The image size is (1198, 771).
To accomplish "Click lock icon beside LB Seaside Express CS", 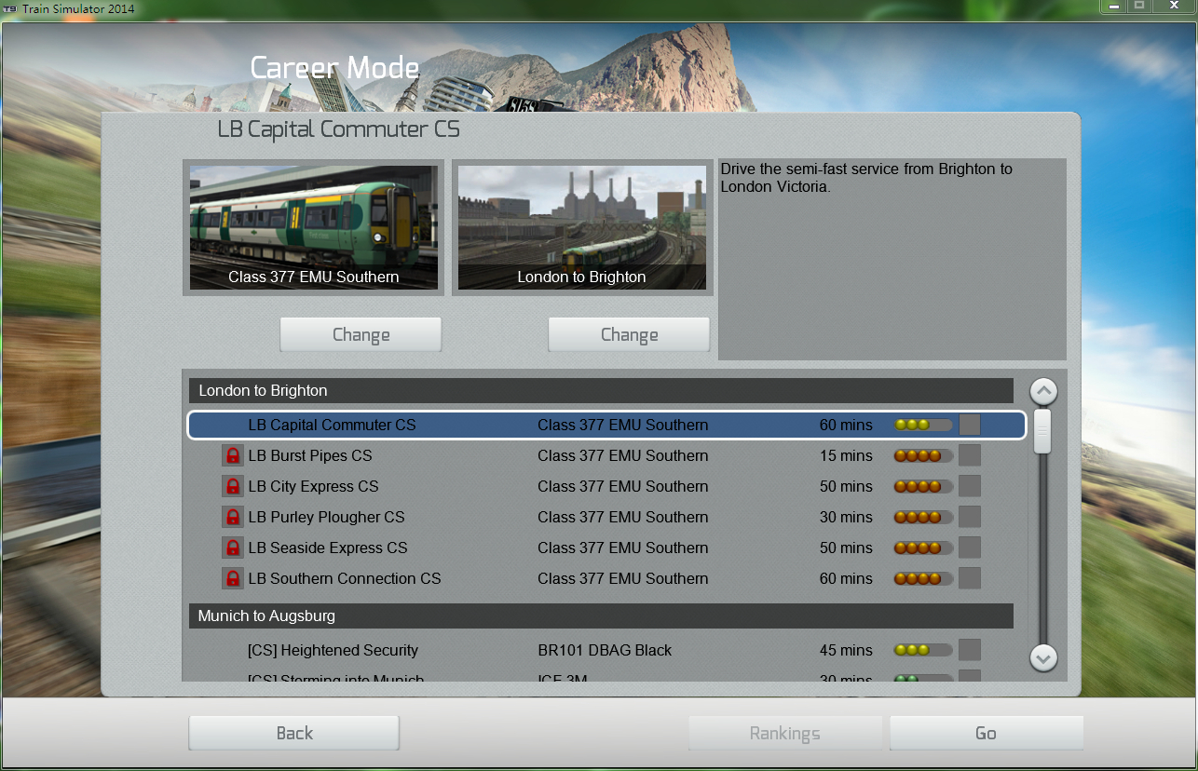I will [232, 548].
